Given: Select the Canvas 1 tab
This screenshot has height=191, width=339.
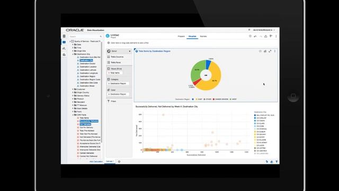Looking at the screenshot, I should pos(110,161).
